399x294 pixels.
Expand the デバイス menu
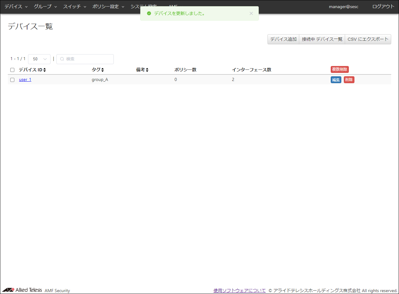tap(16, 7)
